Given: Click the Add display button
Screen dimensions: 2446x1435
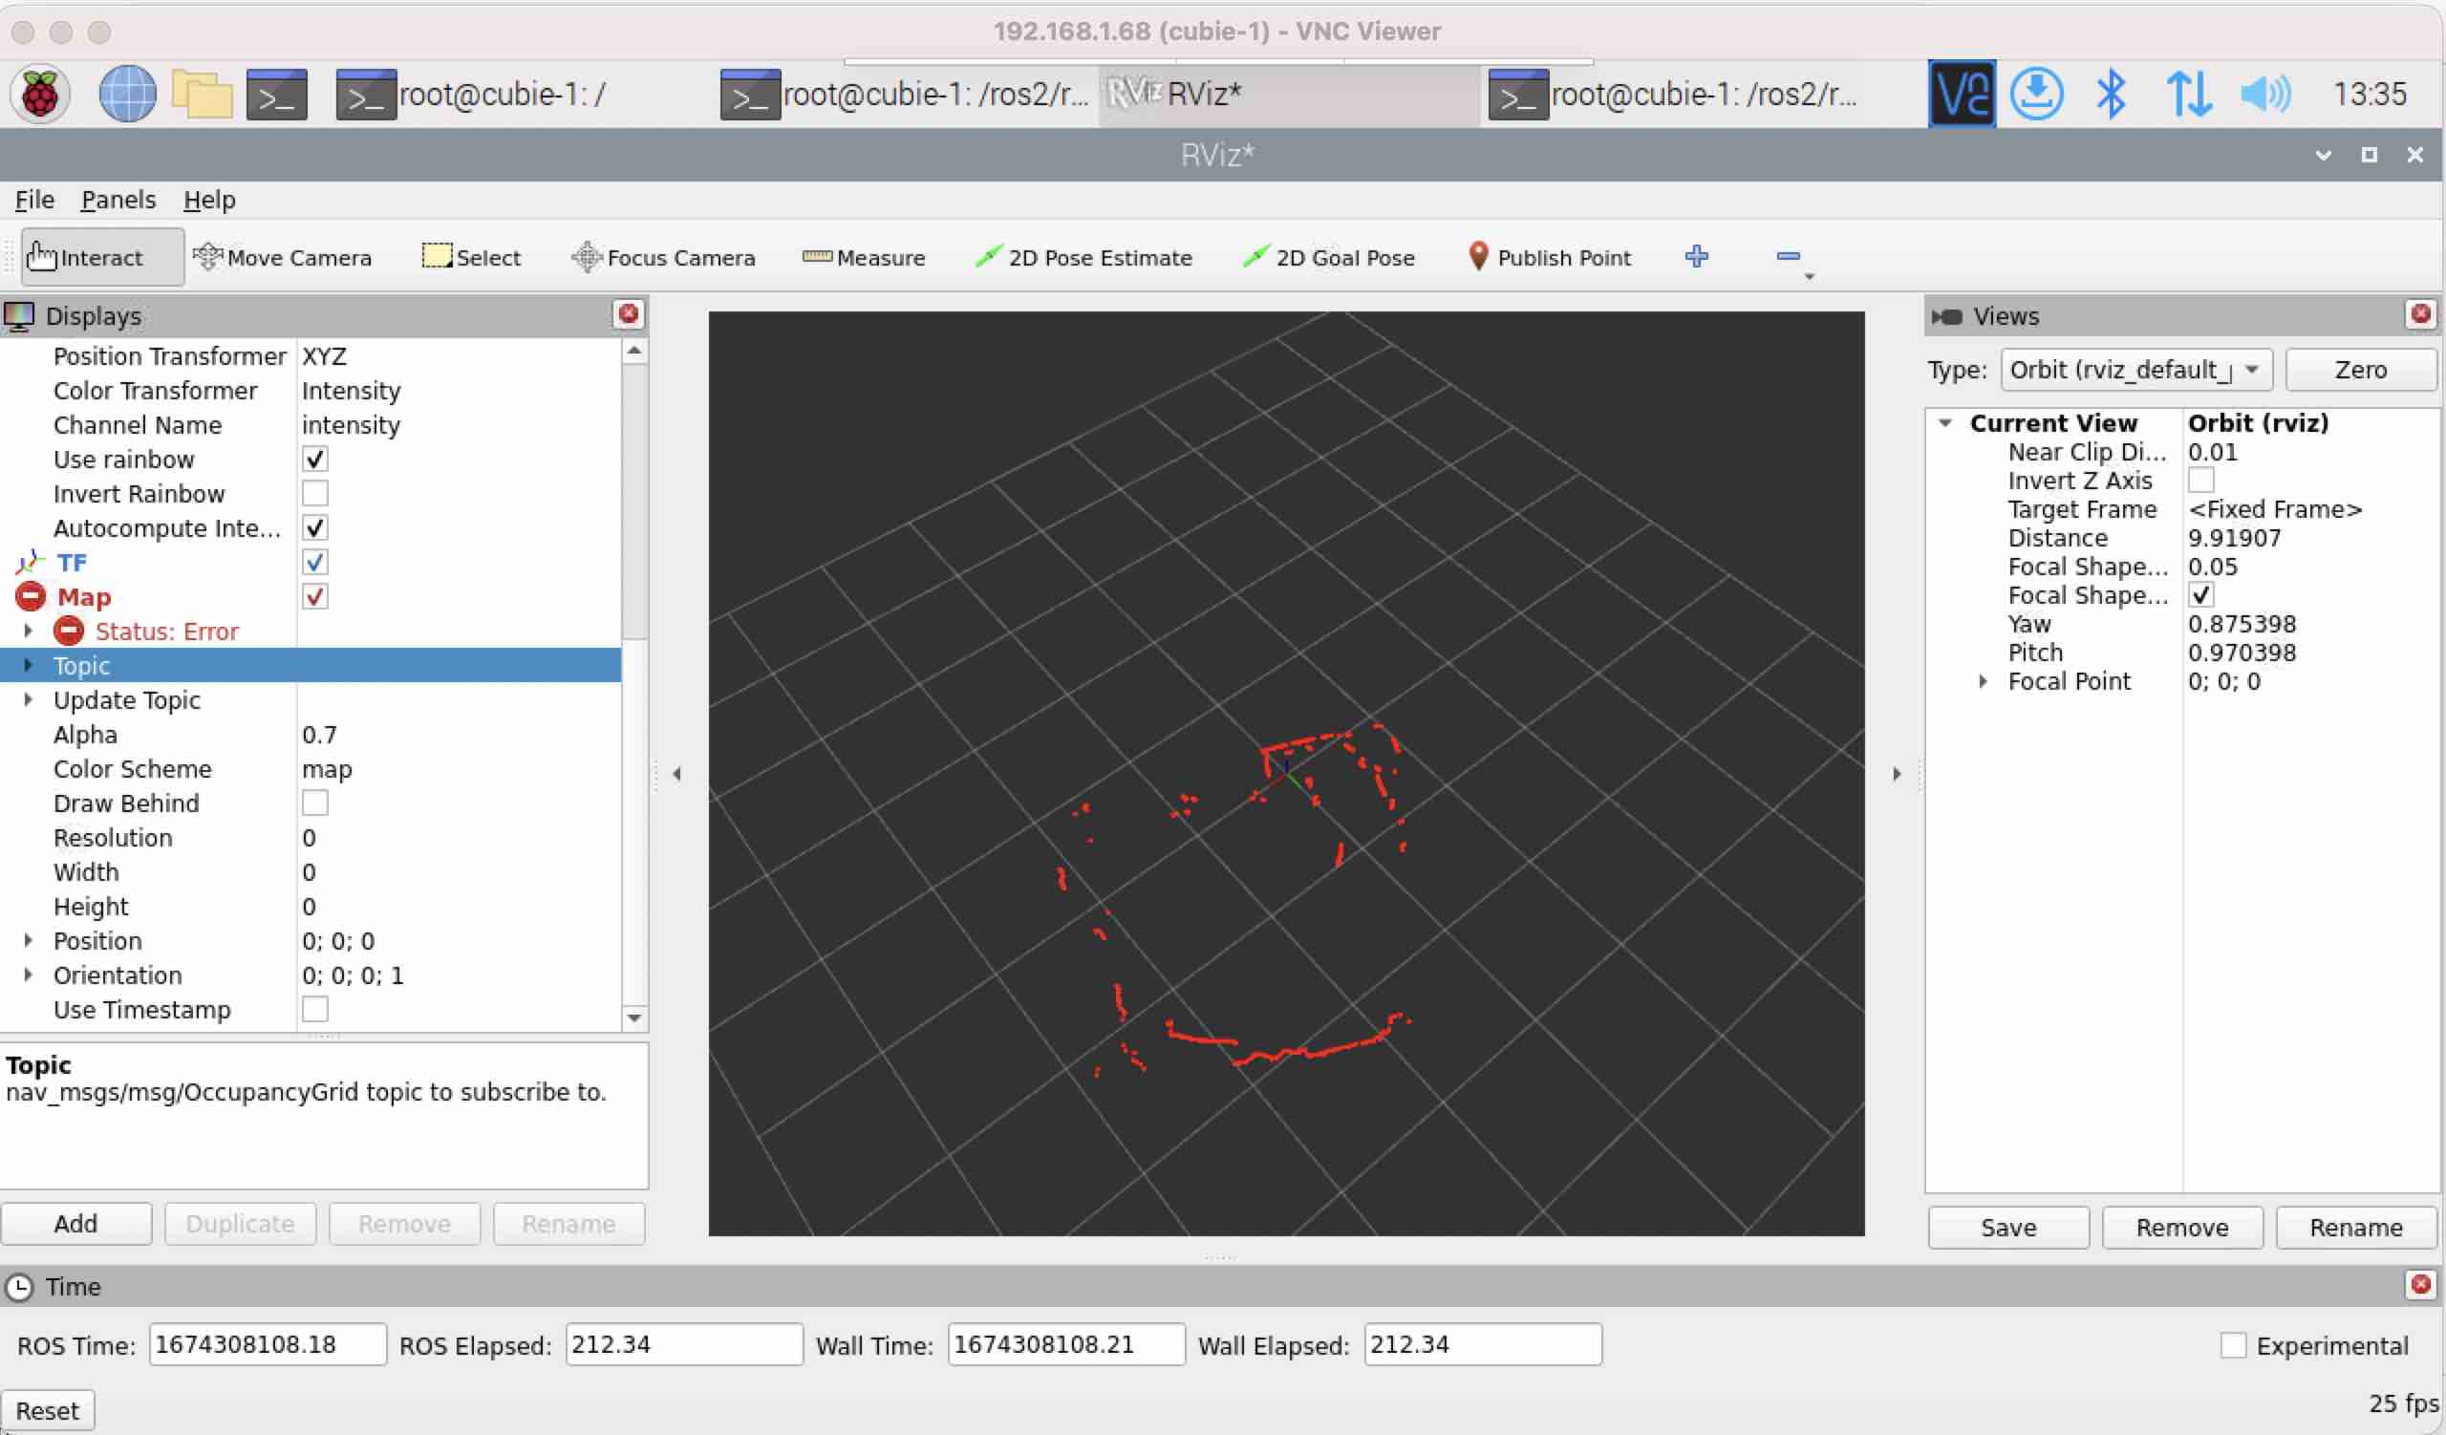Looking at the screenshot, I should click(x=75, y=1223).
